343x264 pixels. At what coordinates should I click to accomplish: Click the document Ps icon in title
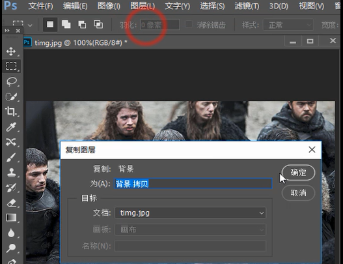coord(27,42)
